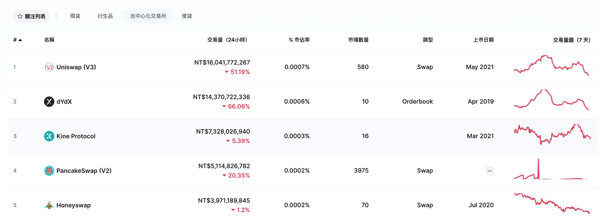Click the Orderbook type for dYdX

(x=418, y=102)
